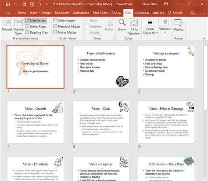208x181 pixels.
Task: Open Handout Master view
Action: tap(67, 26)
